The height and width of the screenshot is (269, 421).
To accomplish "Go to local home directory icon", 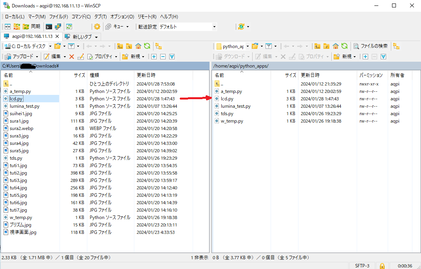I will click(138, 46).
